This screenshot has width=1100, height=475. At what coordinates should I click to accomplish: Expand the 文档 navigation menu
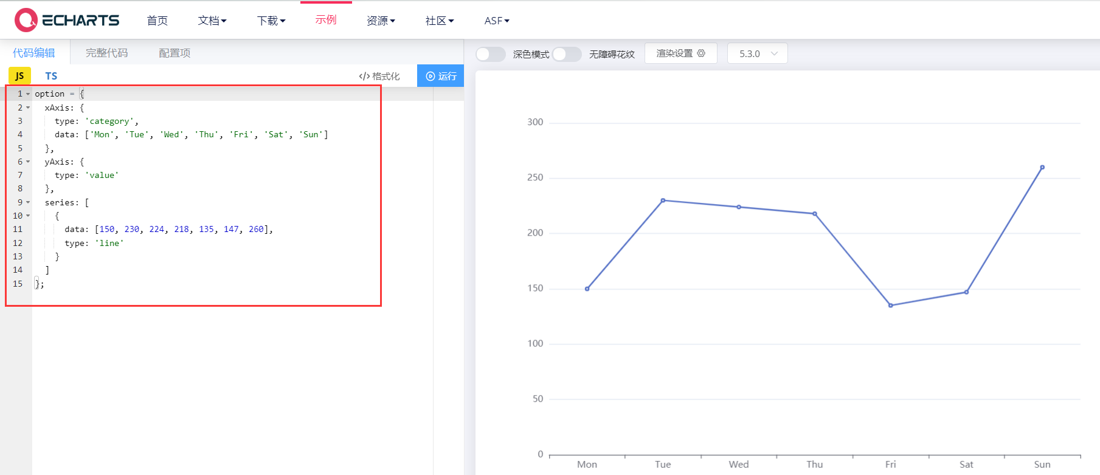click(x=212, y=21)
